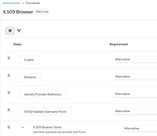Click the breadcrumb separator chevron icon
157x136 pixels.
23,3
